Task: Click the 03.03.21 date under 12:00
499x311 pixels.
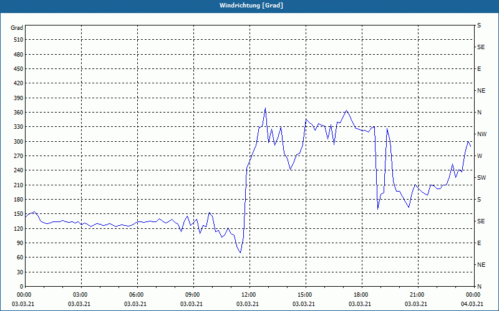Action: click(248, 304)
